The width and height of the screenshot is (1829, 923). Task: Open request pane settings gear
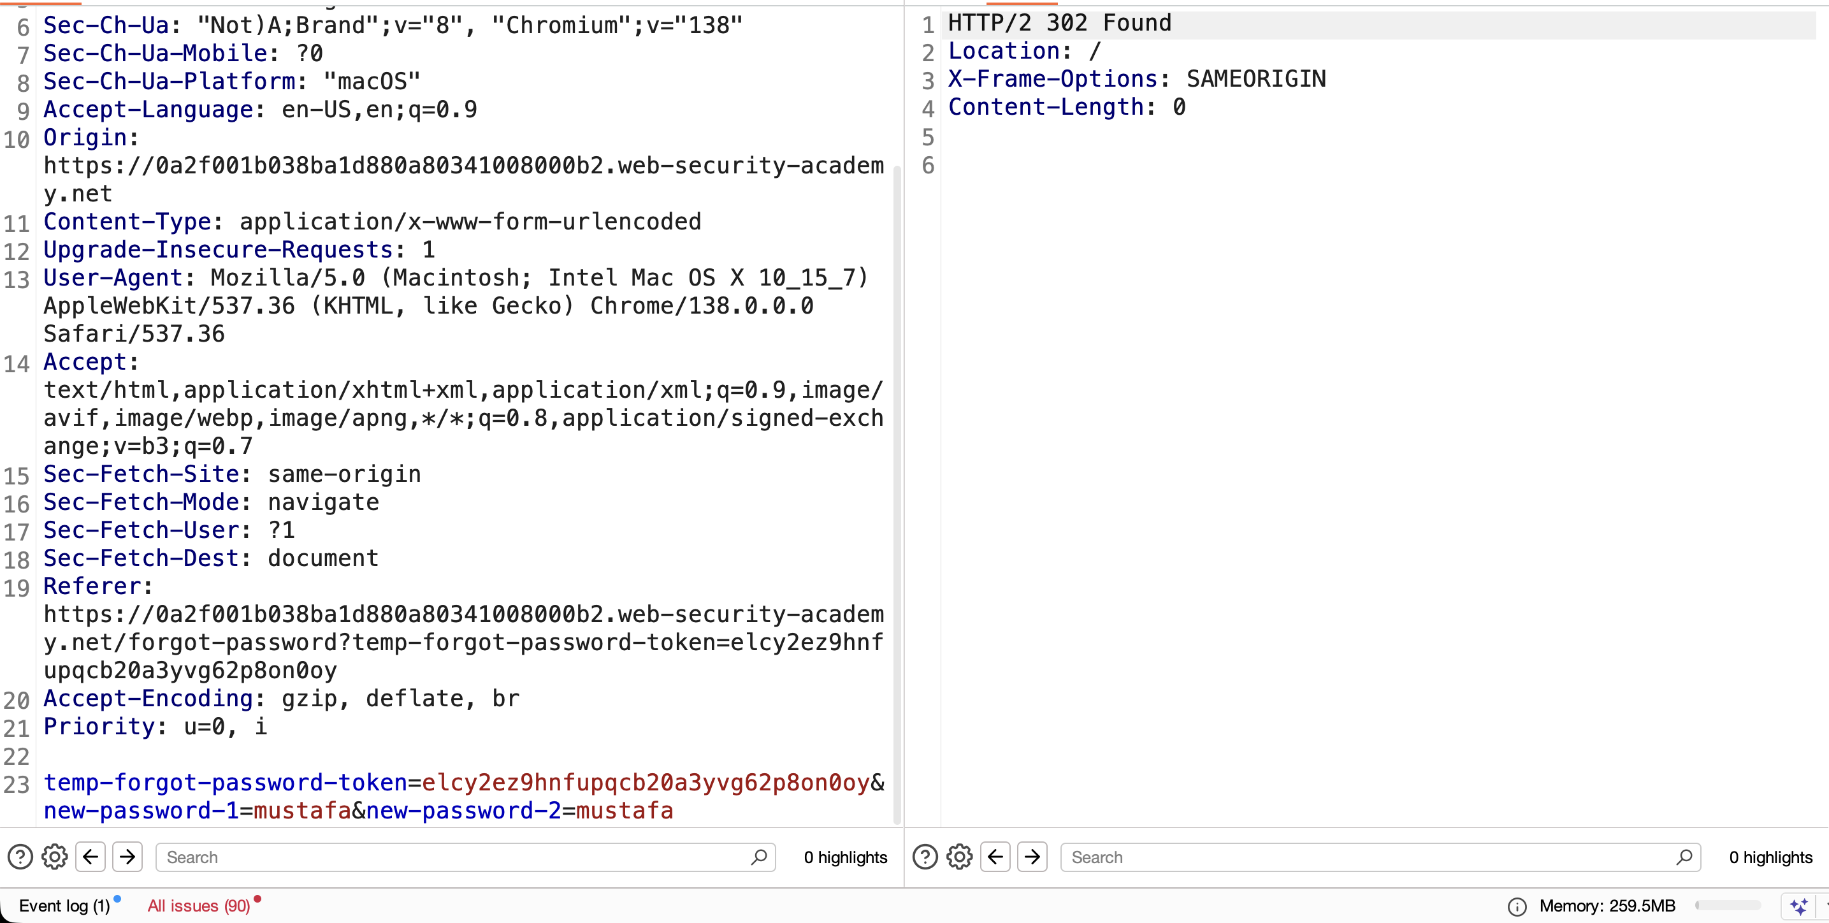(55, 857)
